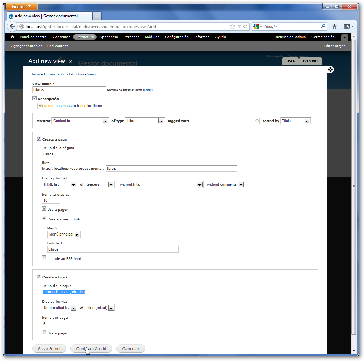Click the Save & exit button

coord(49,349)
